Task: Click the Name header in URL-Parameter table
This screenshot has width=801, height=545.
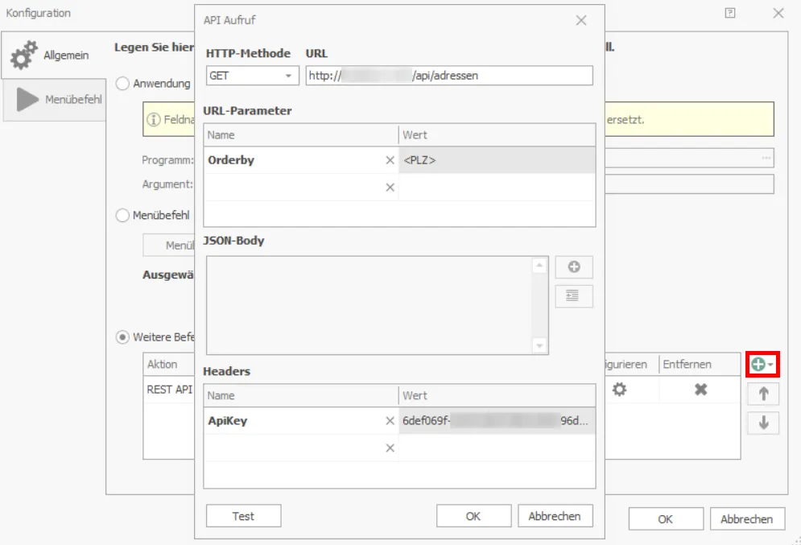Action: click(301, 135)
